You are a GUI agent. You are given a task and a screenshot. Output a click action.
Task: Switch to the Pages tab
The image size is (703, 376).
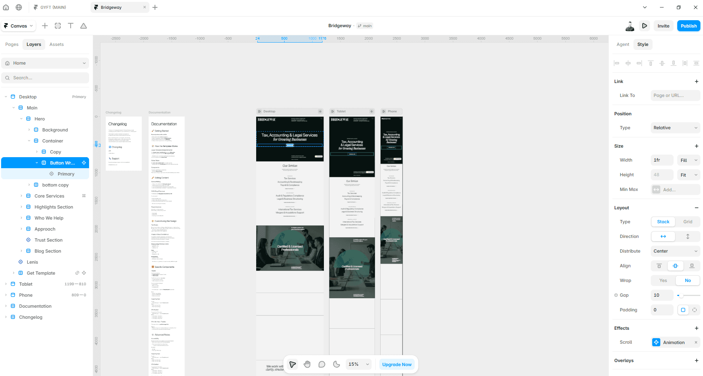[12, 44]
